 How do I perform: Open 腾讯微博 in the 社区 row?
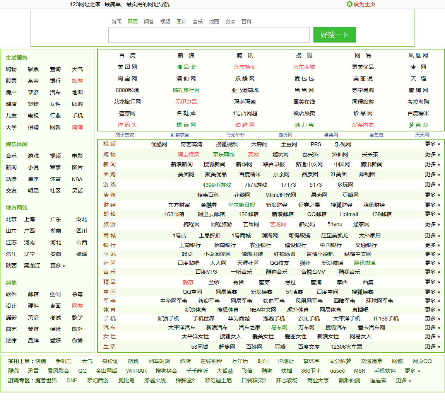pyautogui.click(x=365, y=263)
